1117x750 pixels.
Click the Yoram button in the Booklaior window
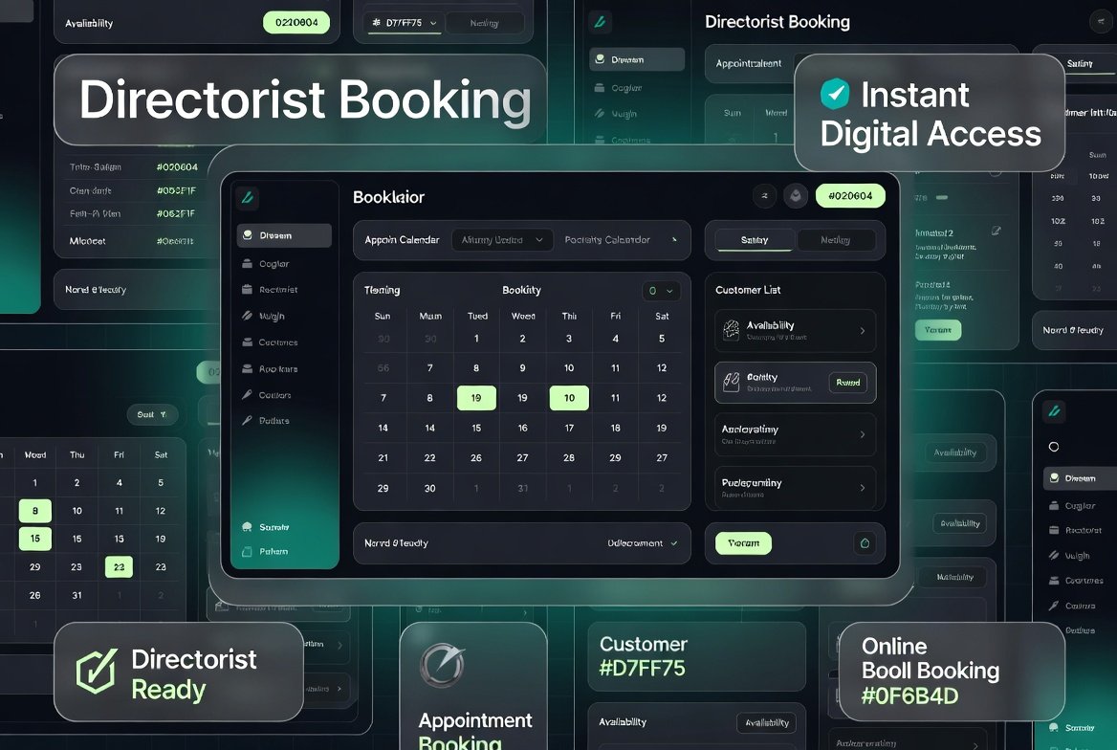click(744, 543)
